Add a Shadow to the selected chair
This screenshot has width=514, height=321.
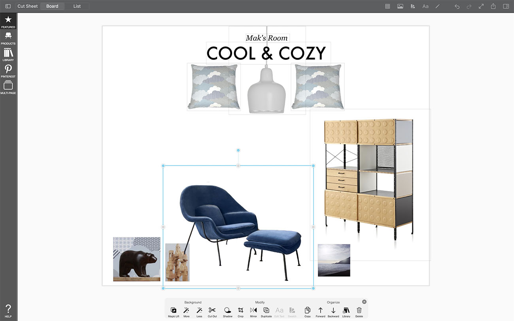227,311
